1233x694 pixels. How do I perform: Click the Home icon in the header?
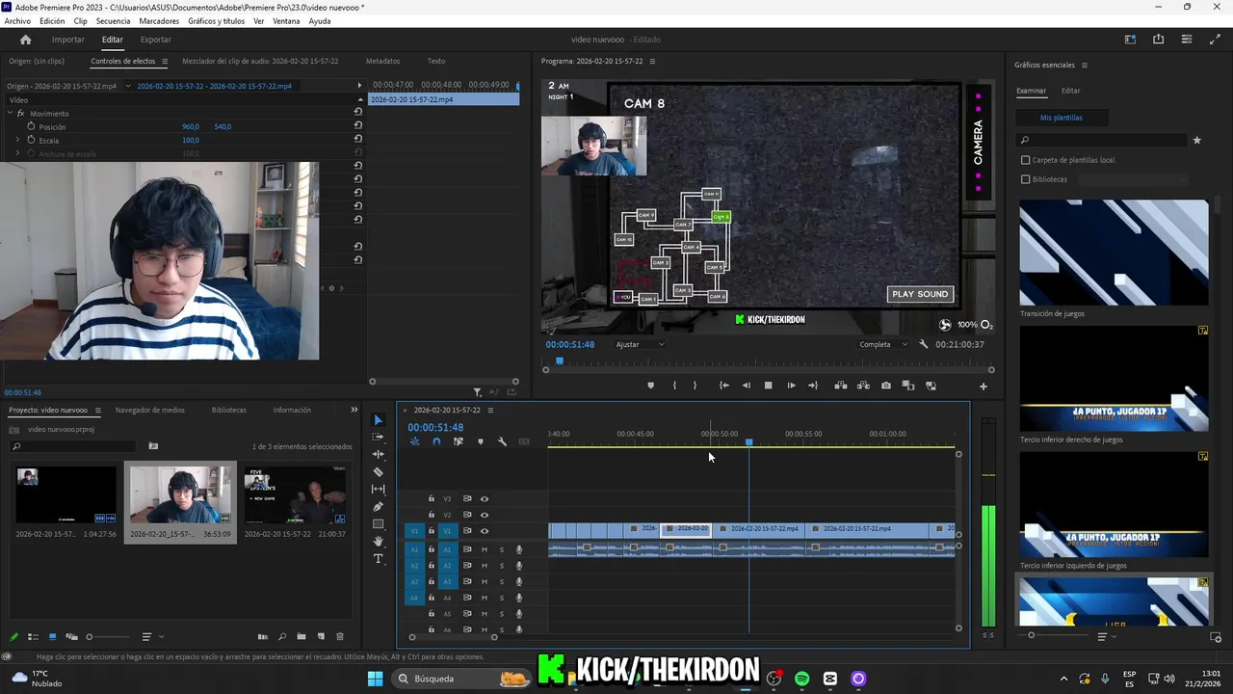(26, 40)
